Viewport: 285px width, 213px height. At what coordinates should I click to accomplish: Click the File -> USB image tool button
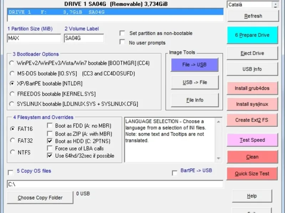(195, 65)
